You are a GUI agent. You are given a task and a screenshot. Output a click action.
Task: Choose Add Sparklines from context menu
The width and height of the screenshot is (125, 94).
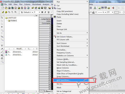(x=71, y=80)
